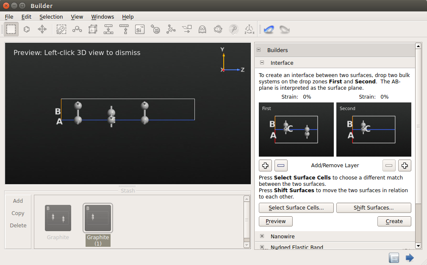This screenshot has height=265, width=427.
Task: Collapse the Builders section
Action: point(259,50)
